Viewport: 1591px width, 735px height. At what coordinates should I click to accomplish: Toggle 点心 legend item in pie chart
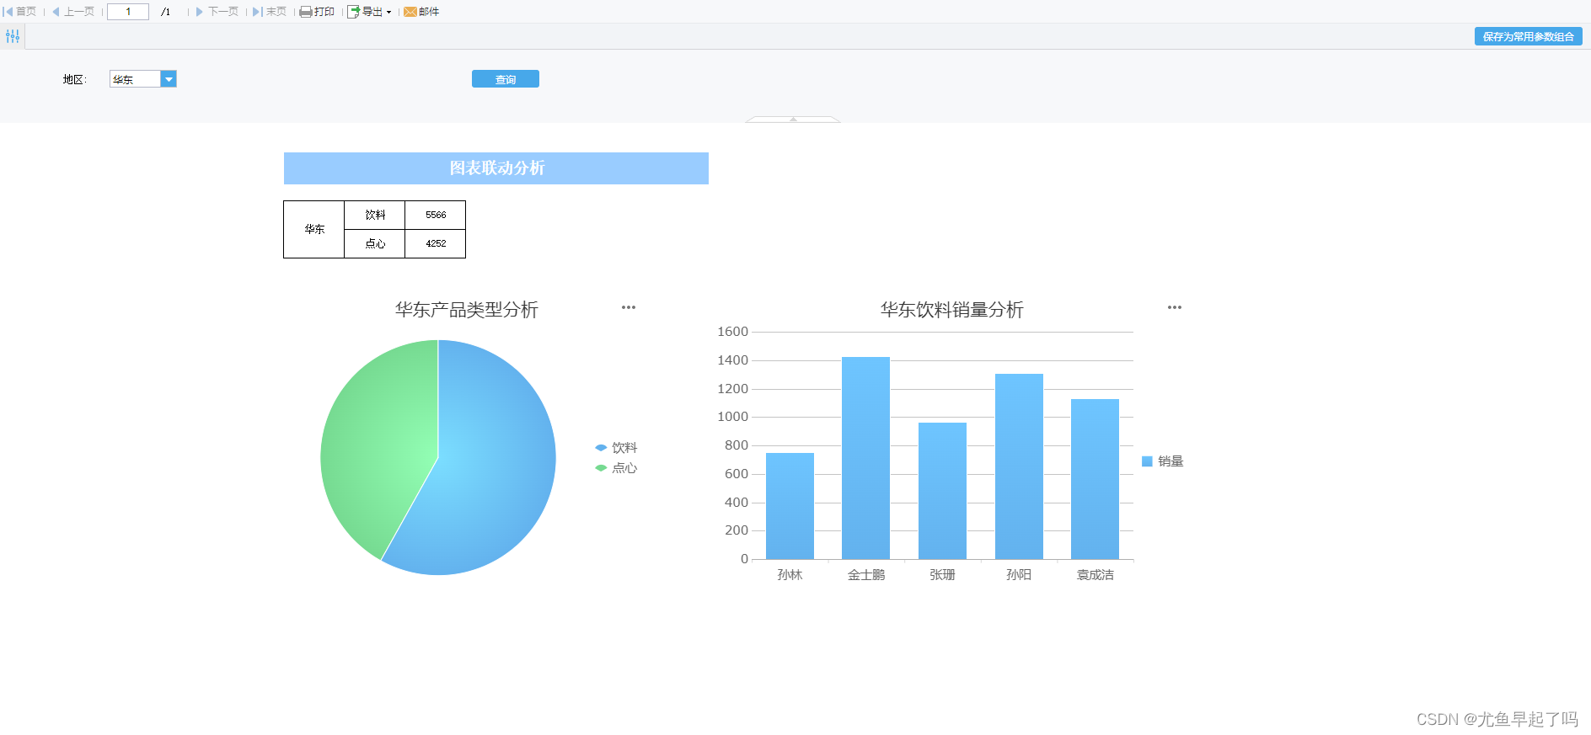(616, 468)
